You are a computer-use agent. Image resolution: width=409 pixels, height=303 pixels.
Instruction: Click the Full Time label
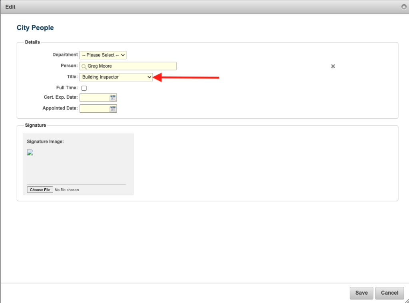[67, 88]
